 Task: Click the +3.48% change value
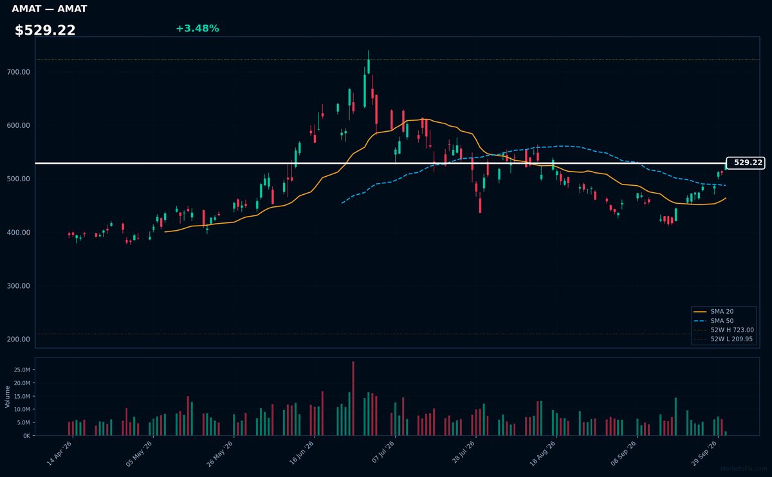point(197,28)
